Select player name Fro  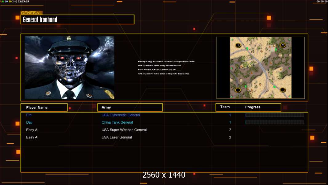click(29, 115)
